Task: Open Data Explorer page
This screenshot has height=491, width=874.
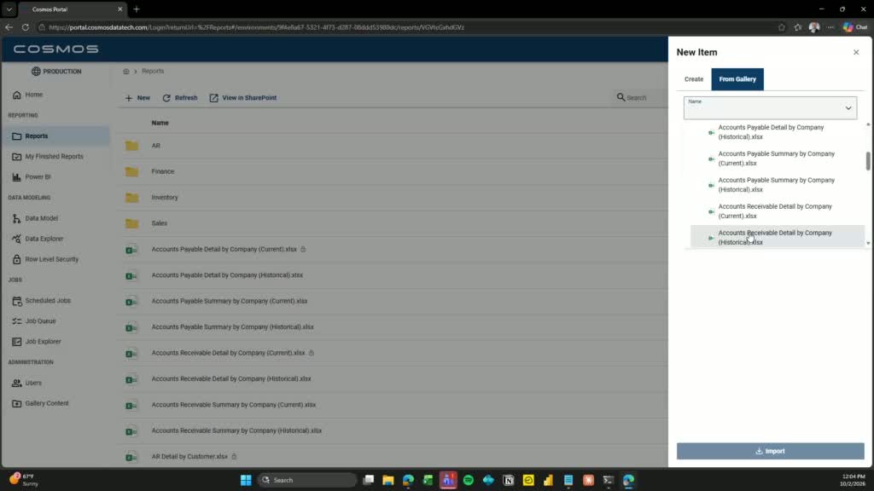Action: 44,239
